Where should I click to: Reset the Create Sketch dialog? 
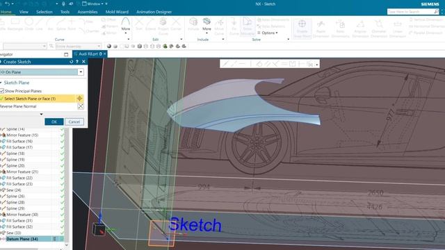coord(71,62)
